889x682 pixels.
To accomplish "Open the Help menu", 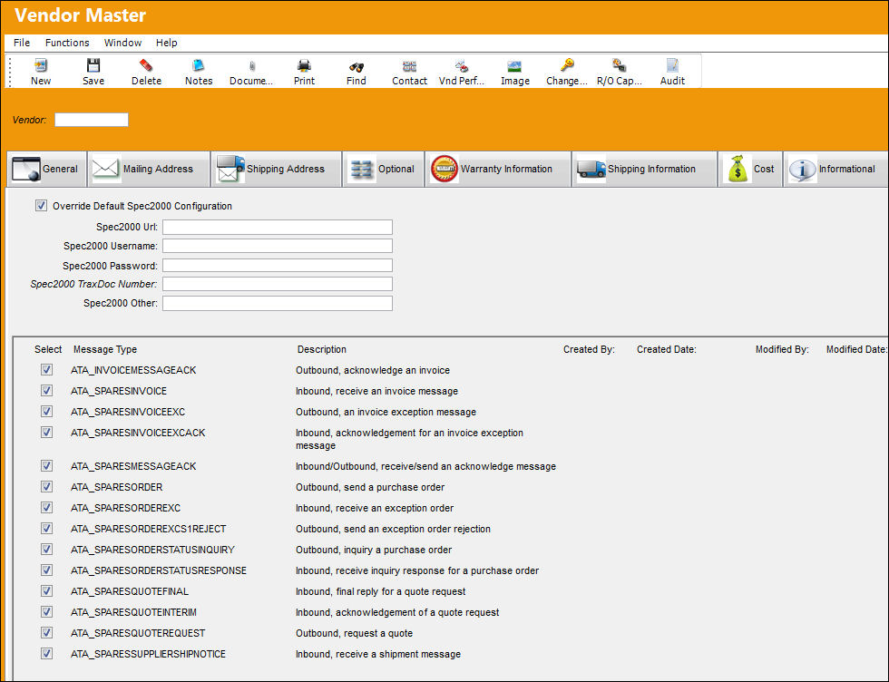I will (167, 43).
